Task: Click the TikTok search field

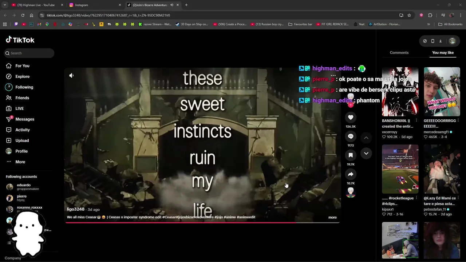Action: click(29, 53)
